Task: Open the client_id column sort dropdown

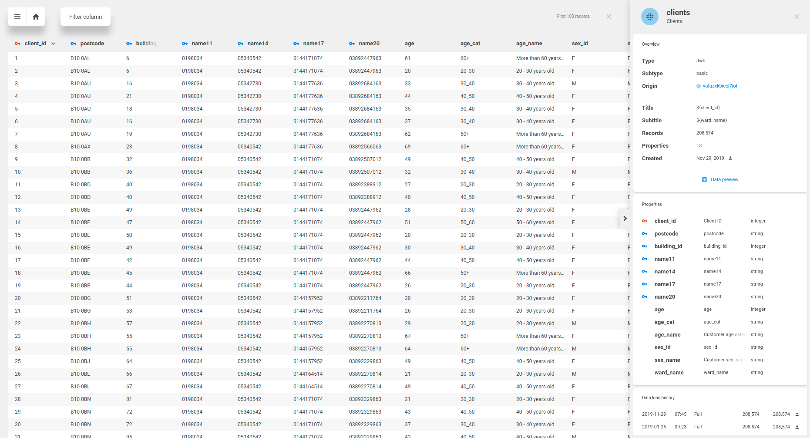Action: click(53, 44)
